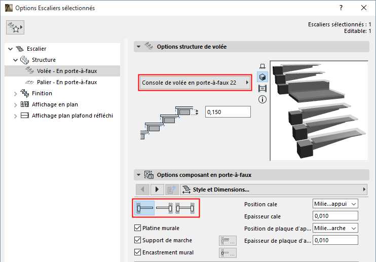Disable the Encastrement mural checkbox
Viewport: 376px width, 262px height.
pos(138,252)
